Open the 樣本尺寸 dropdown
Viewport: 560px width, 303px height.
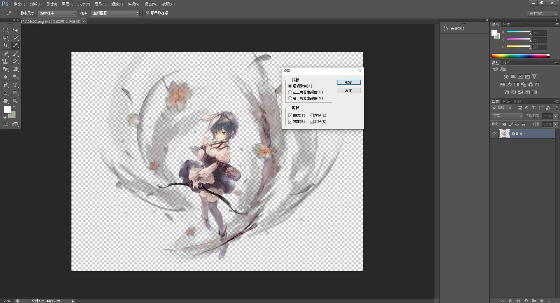[58, 13]
